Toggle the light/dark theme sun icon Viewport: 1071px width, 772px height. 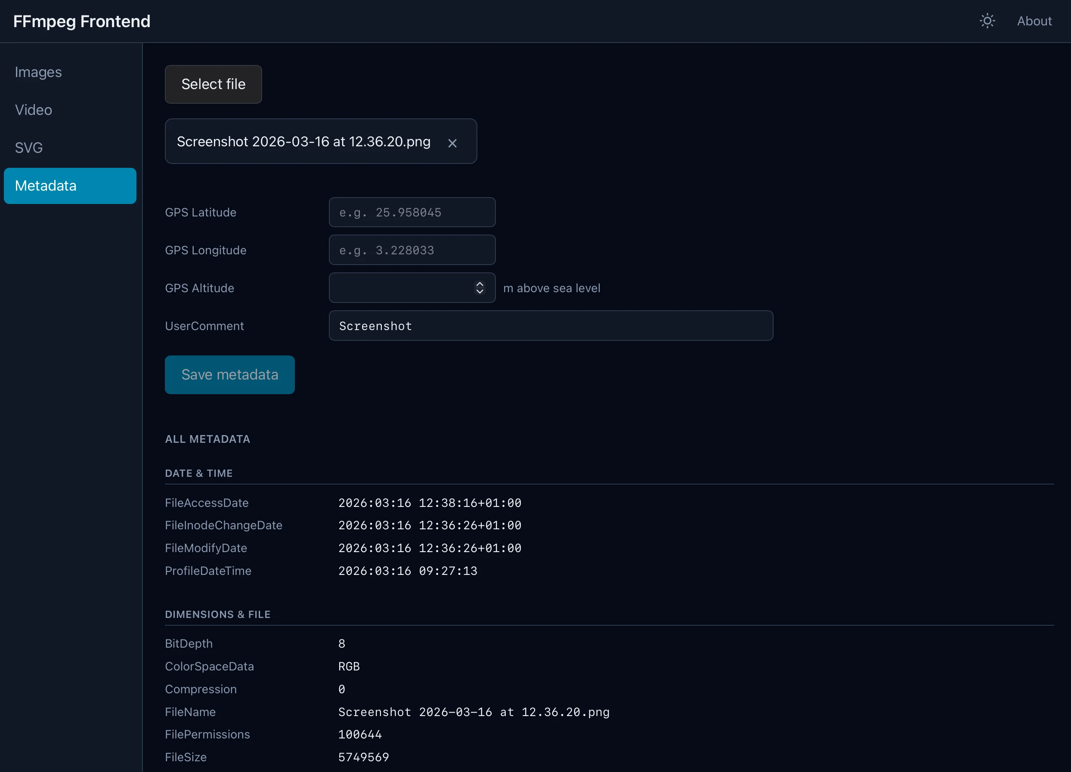pos(987,21)
